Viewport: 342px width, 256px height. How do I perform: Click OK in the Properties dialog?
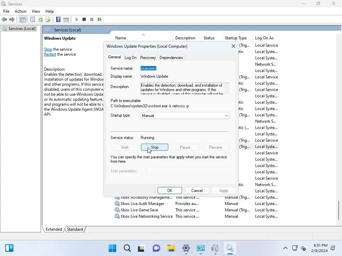(170, 191)
